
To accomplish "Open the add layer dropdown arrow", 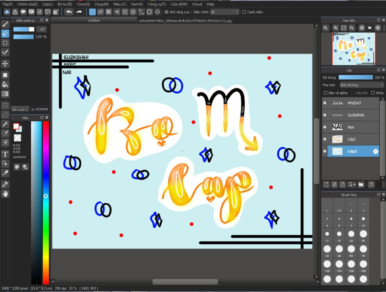I will click(354, 185).
